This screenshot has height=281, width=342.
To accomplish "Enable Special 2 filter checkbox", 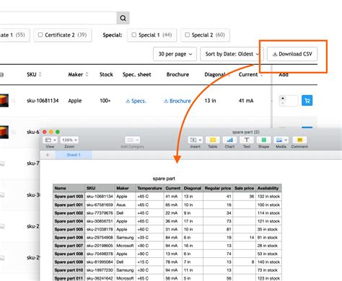I will tap(187, 35).
